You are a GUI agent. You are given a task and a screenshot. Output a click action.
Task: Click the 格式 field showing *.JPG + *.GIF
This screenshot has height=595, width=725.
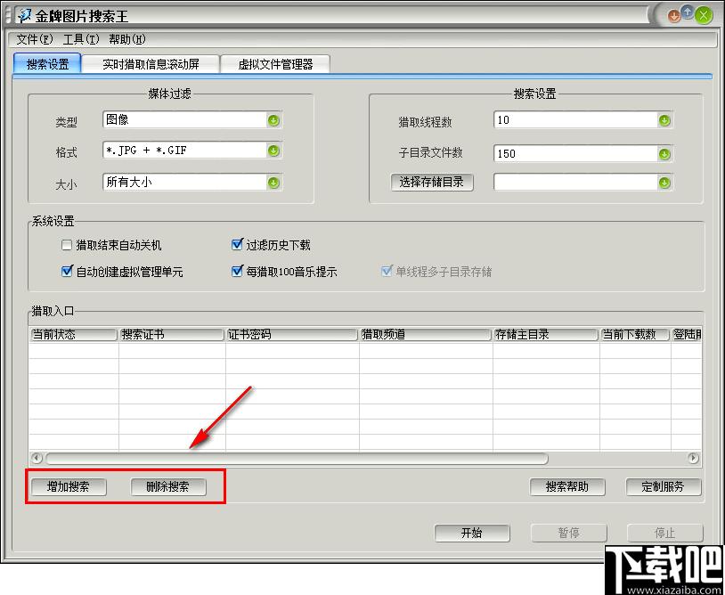point(191,151)
